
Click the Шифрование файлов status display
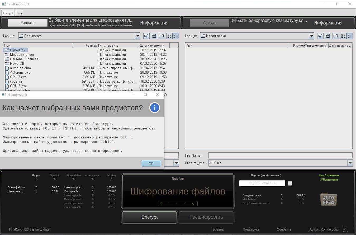coord(178,191)
